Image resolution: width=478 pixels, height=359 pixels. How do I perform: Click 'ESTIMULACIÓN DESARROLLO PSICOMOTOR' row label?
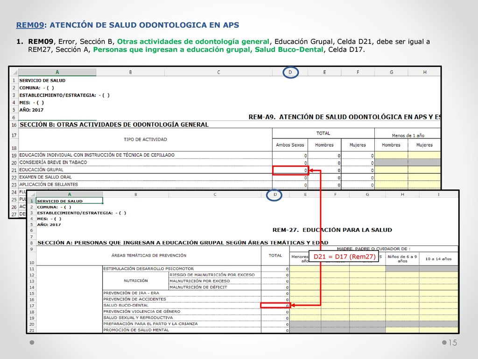[148, 269]
